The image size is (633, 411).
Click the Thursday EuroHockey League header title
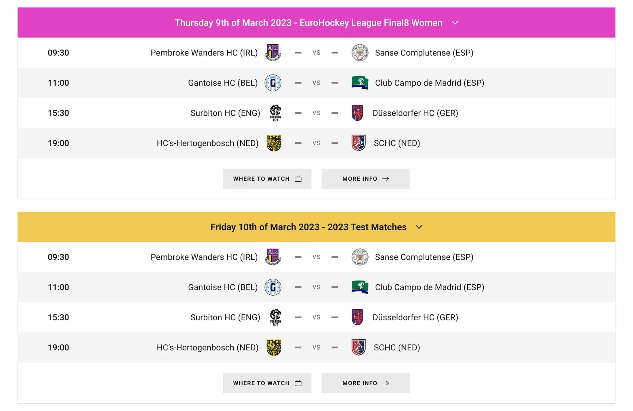click(x=308, y=23)
